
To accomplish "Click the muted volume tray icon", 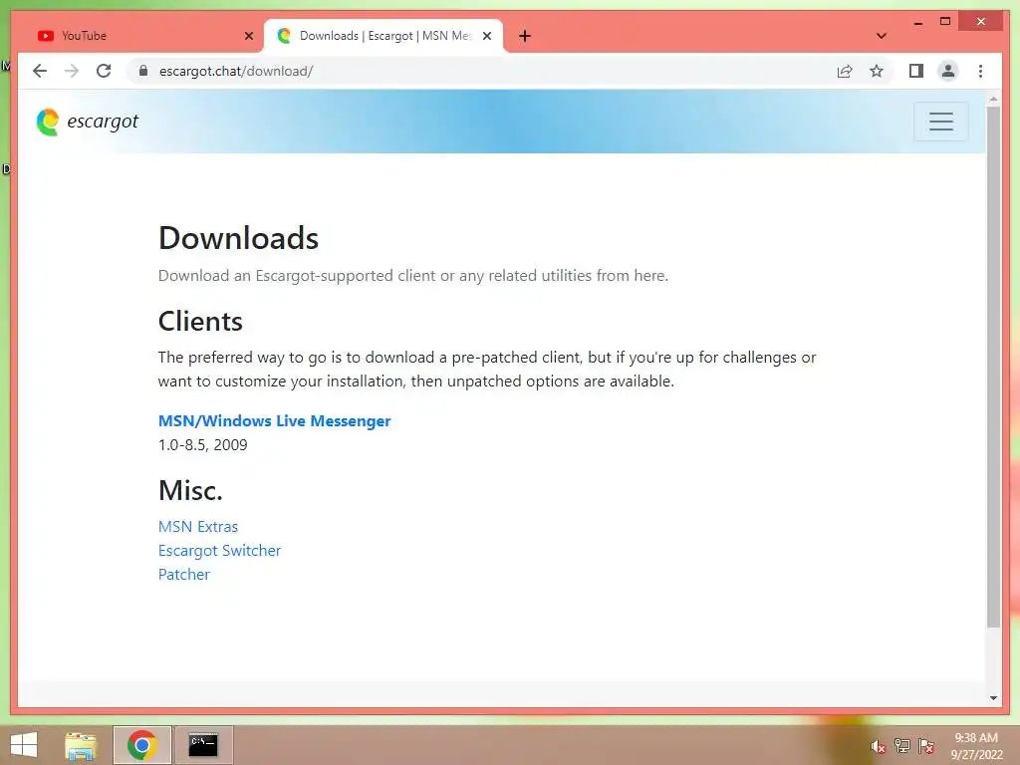I will [878, 746].
